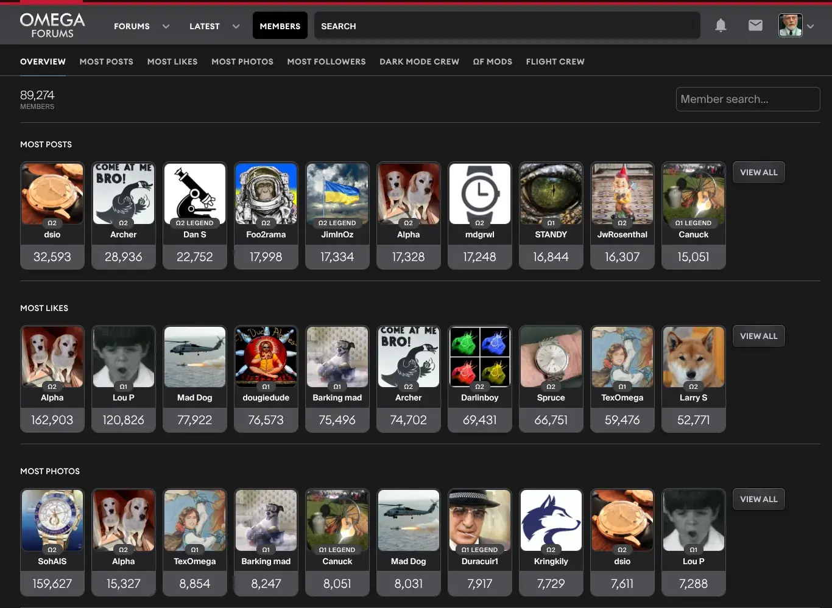Open Darlinboy four-color avatar
832x608 pixels.
[x=480, y=357]
